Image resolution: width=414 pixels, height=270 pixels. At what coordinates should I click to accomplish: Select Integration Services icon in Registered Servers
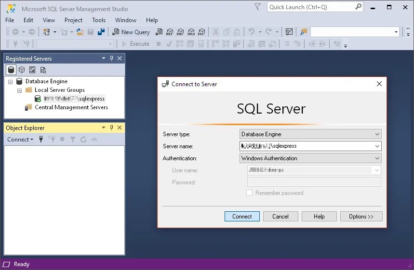click(x=43, y=70)
